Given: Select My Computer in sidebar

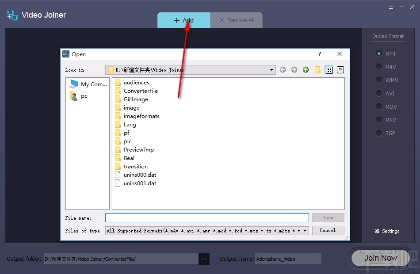Looking at the screenshot, I should [x=88, y=84].
